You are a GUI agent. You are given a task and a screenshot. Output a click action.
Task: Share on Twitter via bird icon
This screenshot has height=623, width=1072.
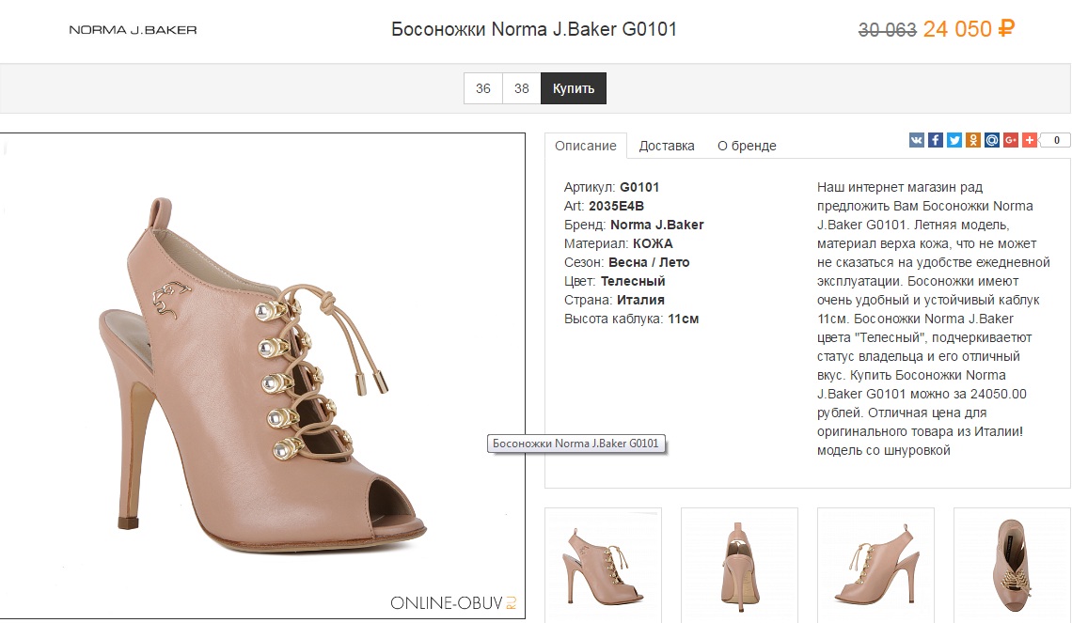(x=954, y=140)
